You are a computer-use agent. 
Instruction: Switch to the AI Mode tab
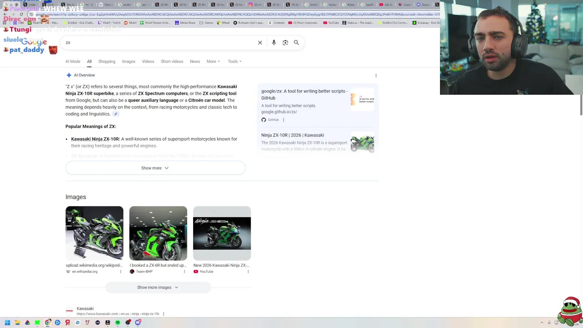73,61
